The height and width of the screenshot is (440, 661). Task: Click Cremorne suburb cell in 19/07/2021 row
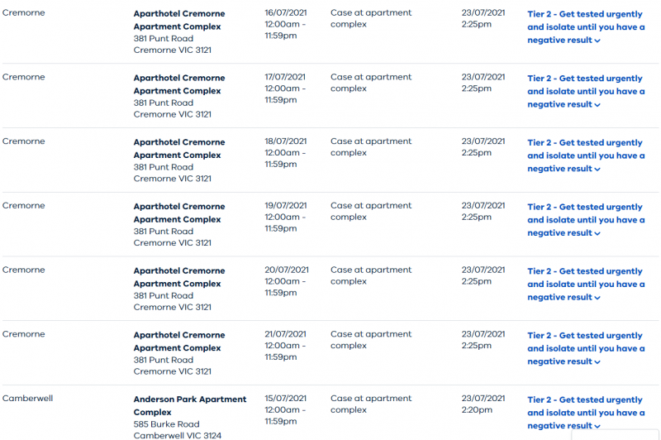24,205
